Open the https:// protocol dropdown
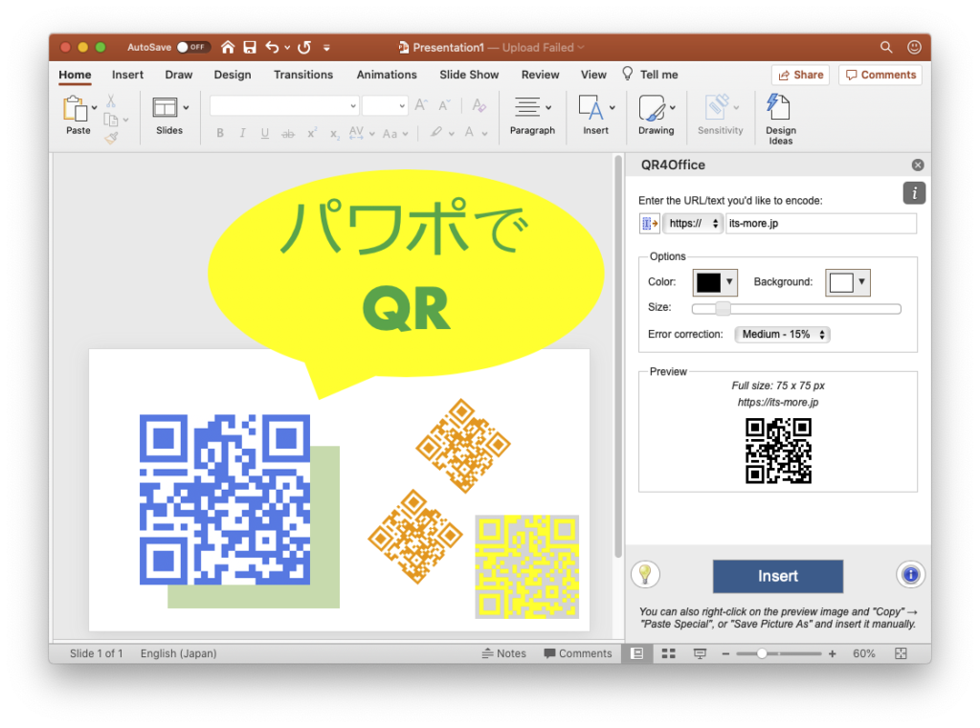Screen dimensions: 980x728 tap(693, 224)
